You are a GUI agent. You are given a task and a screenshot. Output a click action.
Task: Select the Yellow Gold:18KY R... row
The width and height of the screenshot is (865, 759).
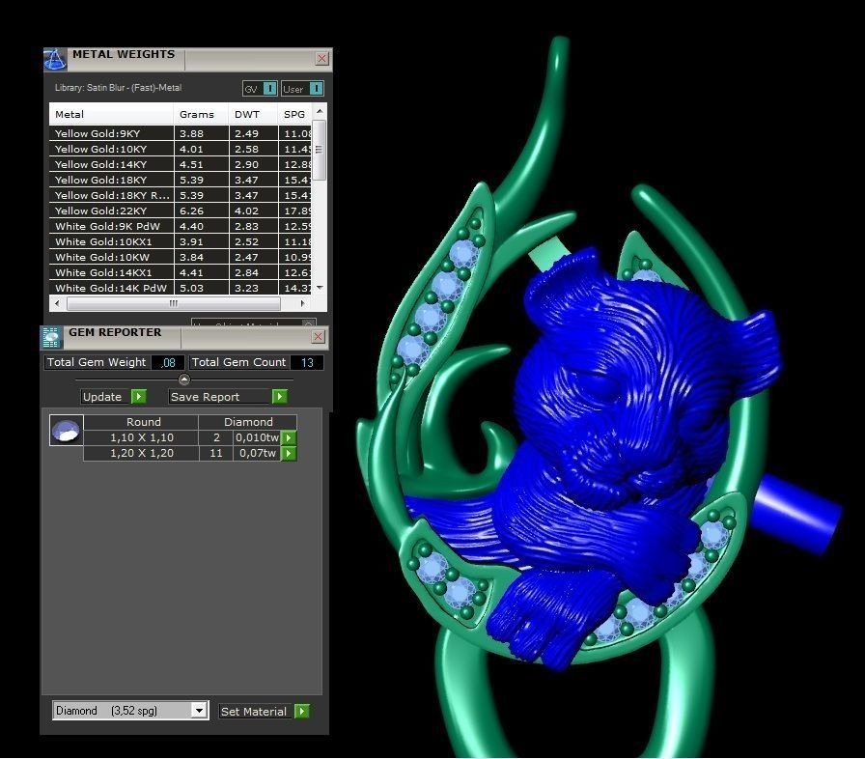[181, 195]
